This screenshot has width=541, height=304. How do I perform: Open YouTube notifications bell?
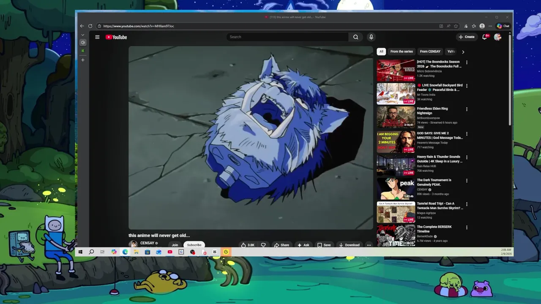[485, 37]
